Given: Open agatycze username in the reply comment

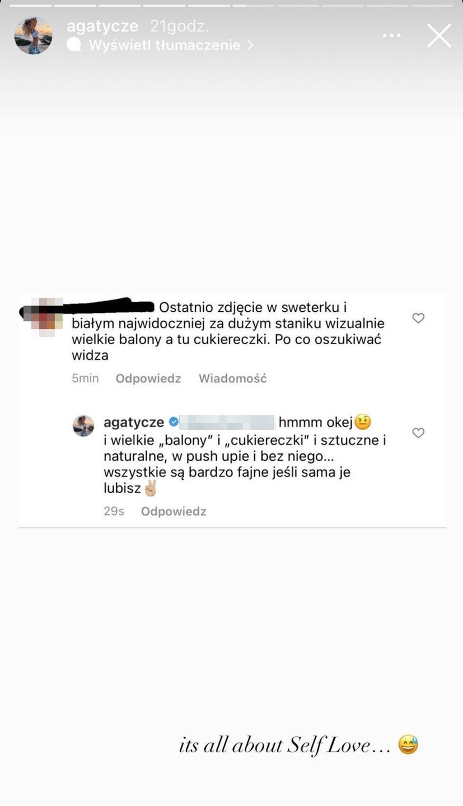Looking at the screenshot, I should (134, 423).
